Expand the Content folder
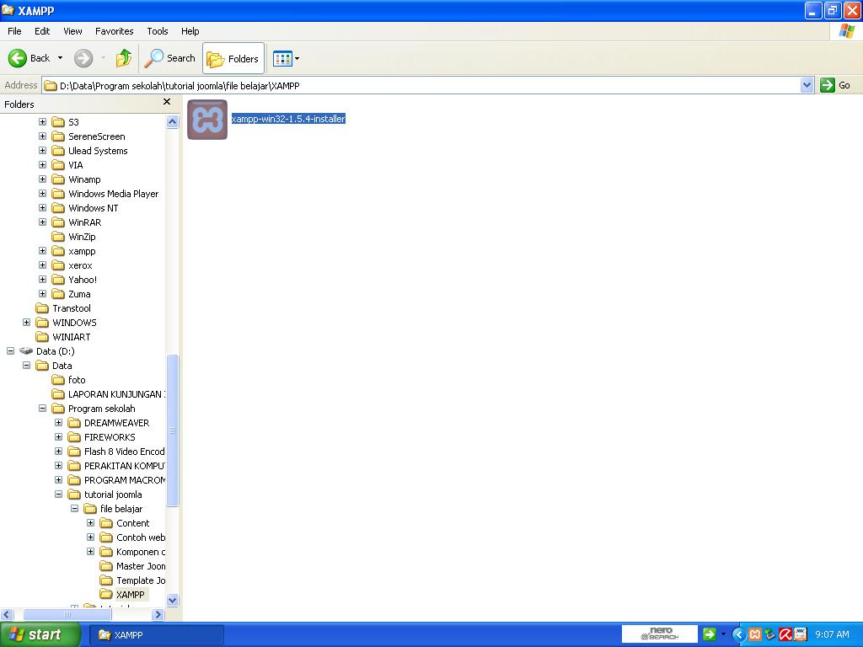 91,522
